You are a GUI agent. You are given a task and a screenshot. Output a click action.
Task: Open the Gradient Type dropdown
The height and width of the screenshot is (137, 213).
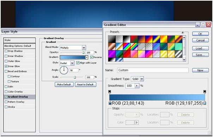142,79
